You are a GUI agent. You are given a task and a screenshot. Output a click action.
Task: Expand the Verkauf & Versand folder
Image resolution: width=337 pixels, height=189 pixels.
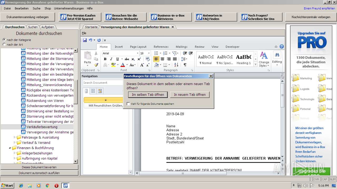pos(15,143)
